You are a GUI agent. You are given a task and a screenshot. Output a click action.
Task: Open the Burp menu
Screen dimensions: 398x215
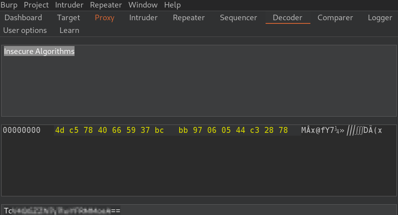(9, 5)
